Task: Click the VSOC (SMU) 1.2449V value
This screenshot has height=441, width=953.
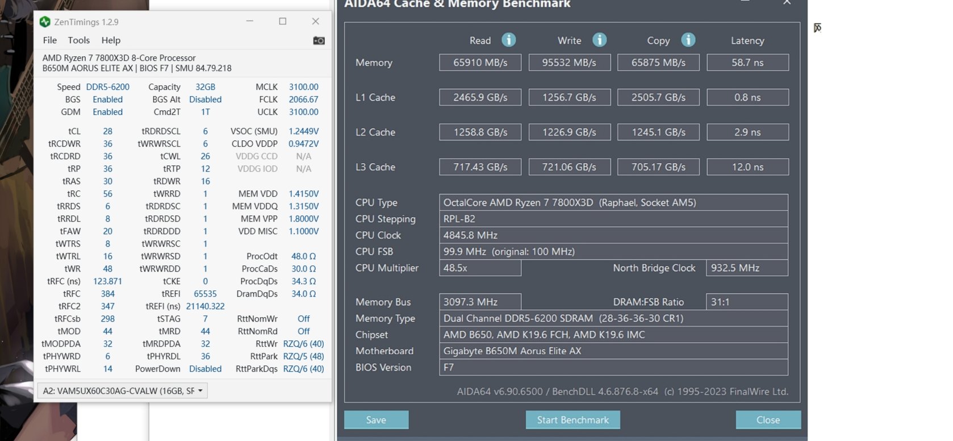Action: pos(304,131)
